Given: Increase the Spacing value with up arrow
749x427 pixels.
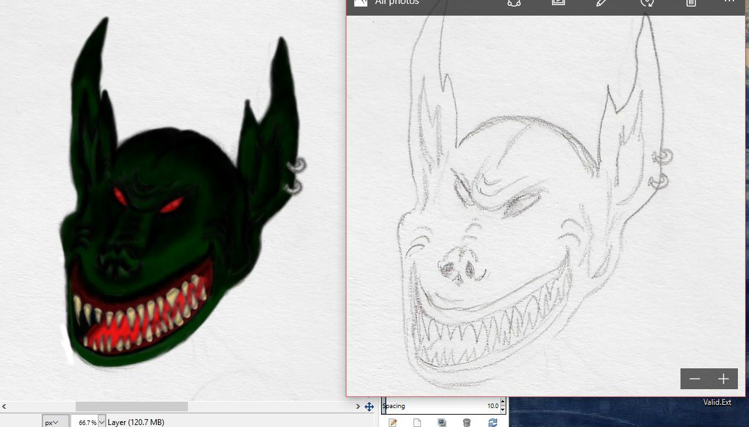Looking at the screenshot, I should pyautogui.click(x=502, y=403).
